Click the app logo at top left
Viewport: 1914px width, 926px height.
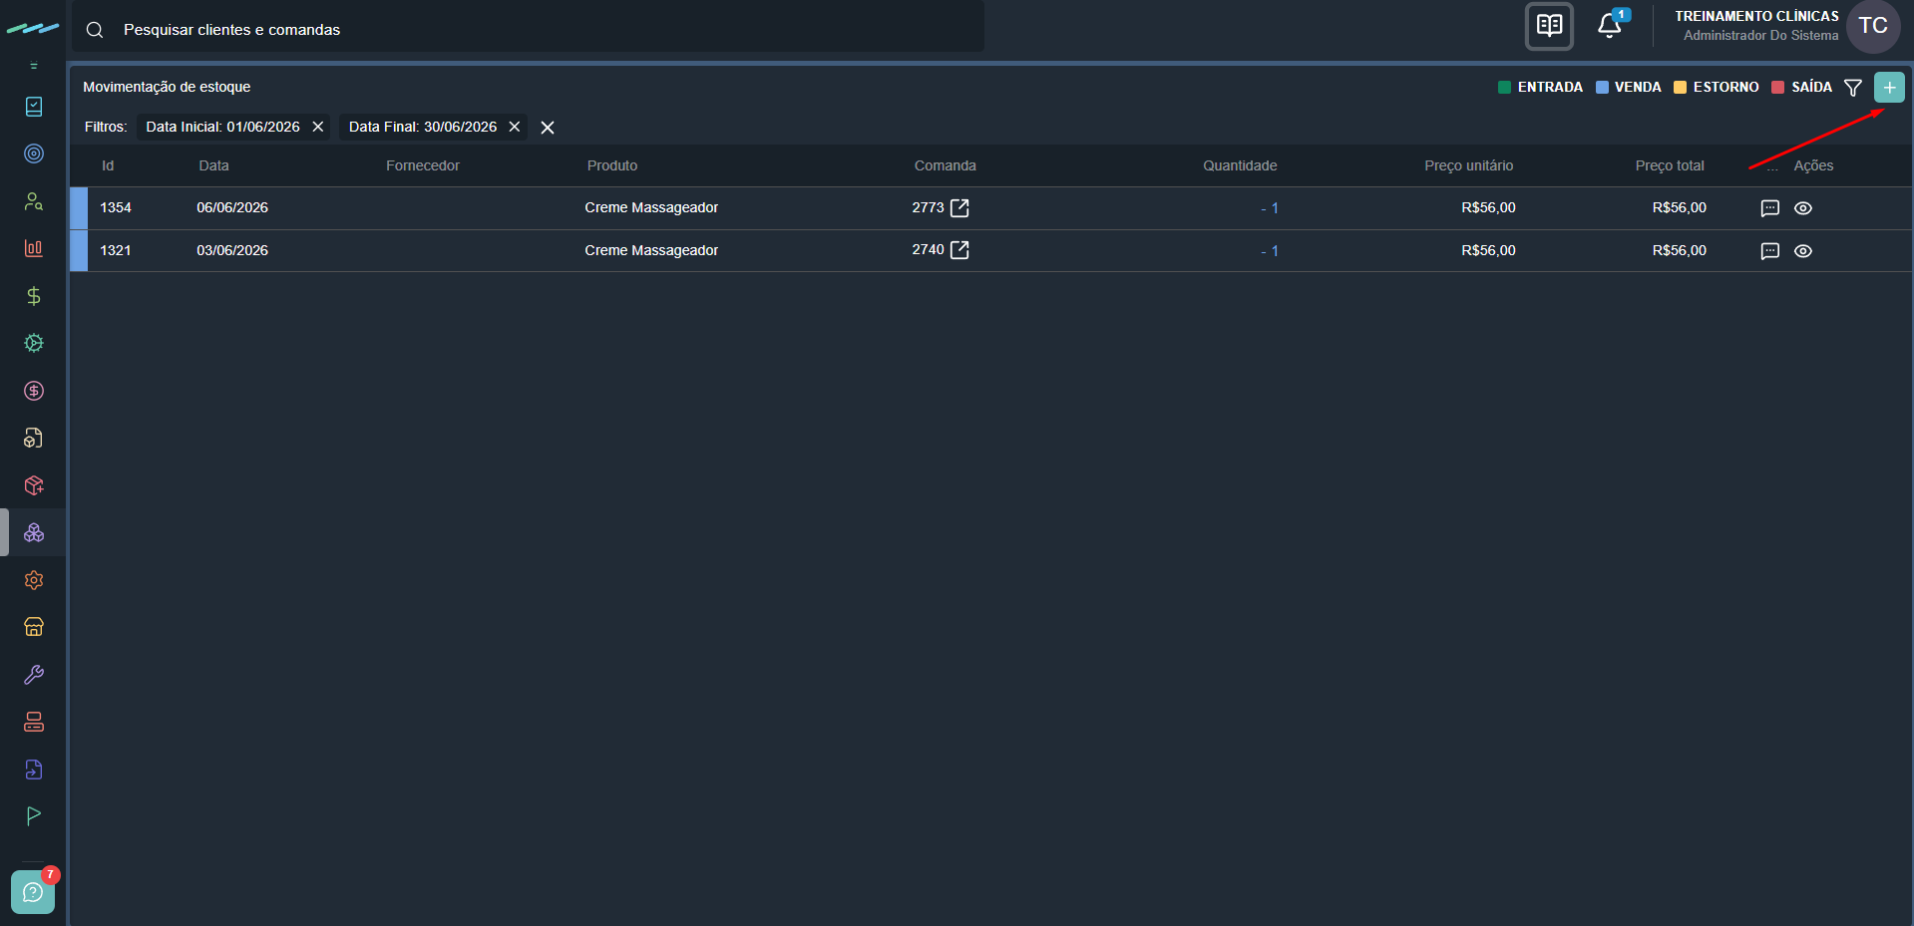(x=33, y=29)
